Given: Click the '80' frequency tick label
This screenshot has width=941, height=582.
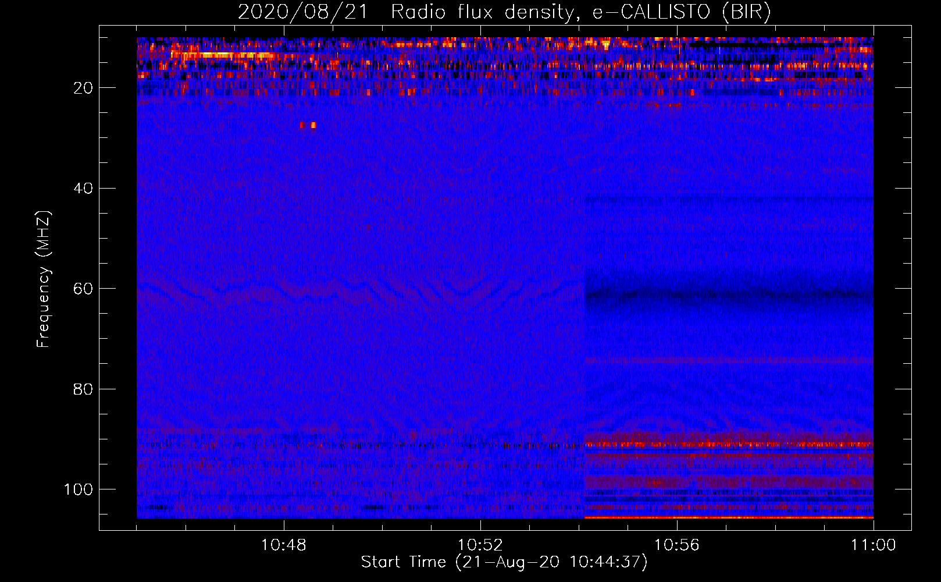Looking at the screenshot, I should 83,389.
